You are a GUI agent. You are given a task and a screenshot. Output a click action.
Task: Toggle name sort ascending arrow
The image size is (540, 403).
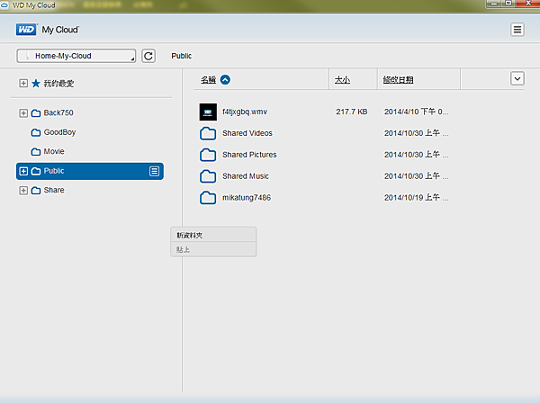click(225, 80)
